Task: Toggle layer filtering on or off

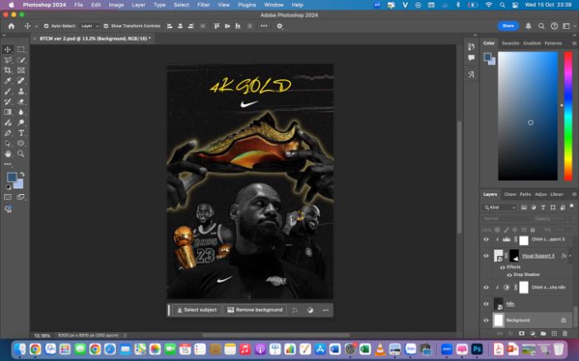Action: coord(572,206)
